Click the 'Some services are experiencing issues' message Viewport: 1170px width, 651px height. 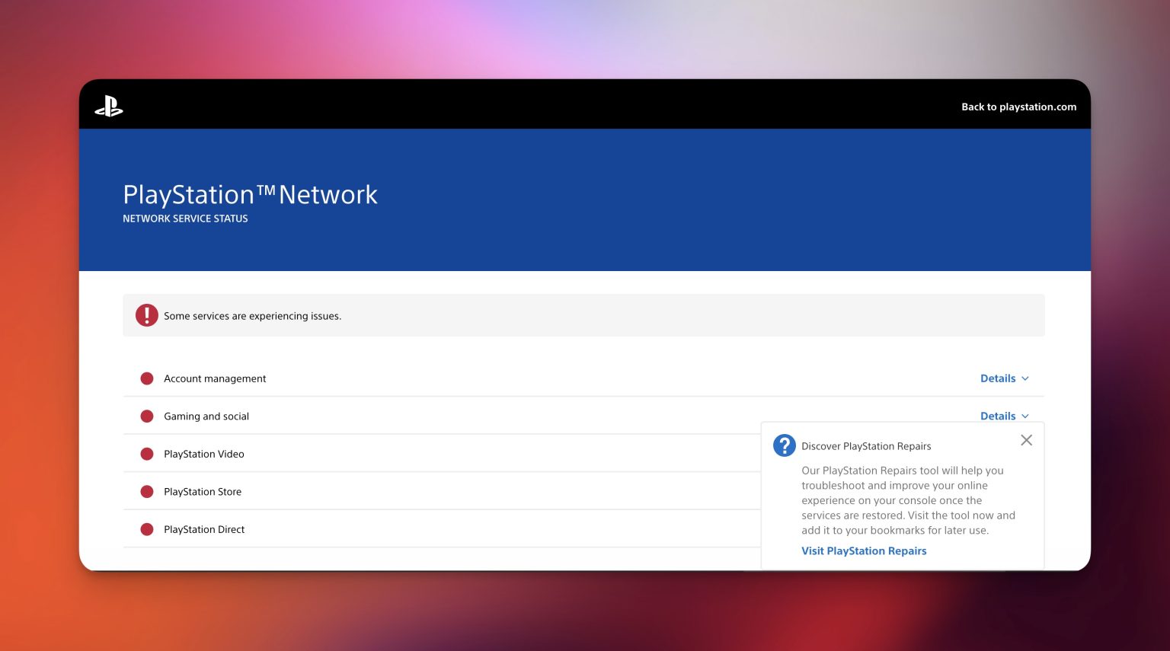tap(252, 316)
